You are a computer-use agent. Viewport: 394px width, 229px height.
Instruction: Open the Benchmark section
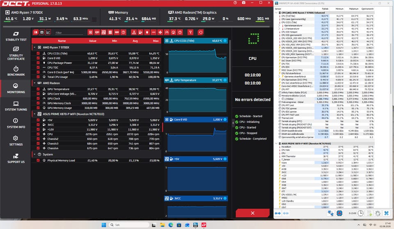pos(16,71)
